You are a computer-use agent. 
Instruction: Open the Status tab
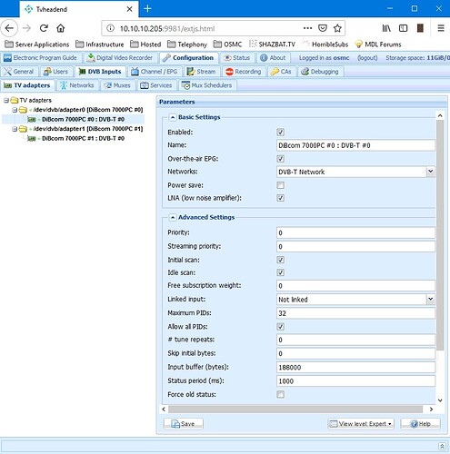click(x=237, y=58)
